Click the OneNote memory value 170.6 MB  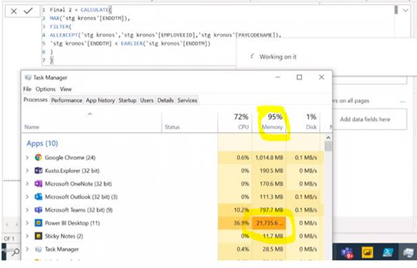pos(271,184)
